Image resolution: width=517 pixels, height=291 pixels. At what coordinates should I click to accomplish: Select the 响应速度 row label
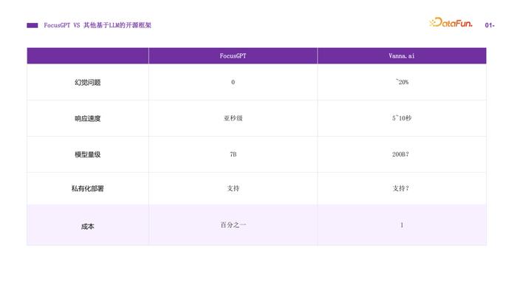[x=87, y=118]
